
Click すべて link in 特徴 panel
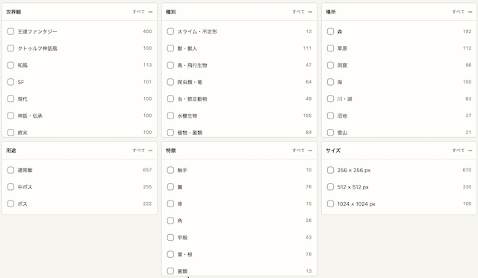pyautogui.click(x=298, y=151)
